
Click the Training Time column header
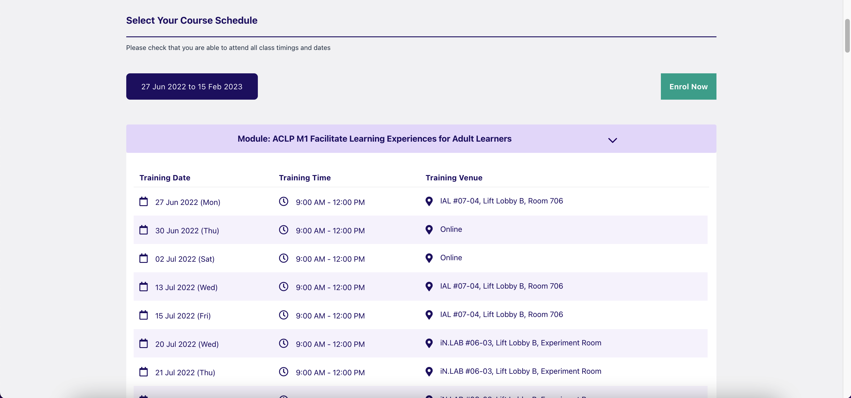305,178
